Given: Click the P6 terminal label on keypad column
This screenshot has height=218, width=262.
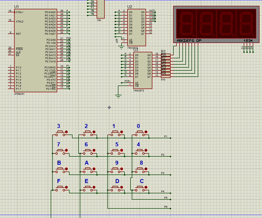Looking at the screenshot, I should click(166, 207).
